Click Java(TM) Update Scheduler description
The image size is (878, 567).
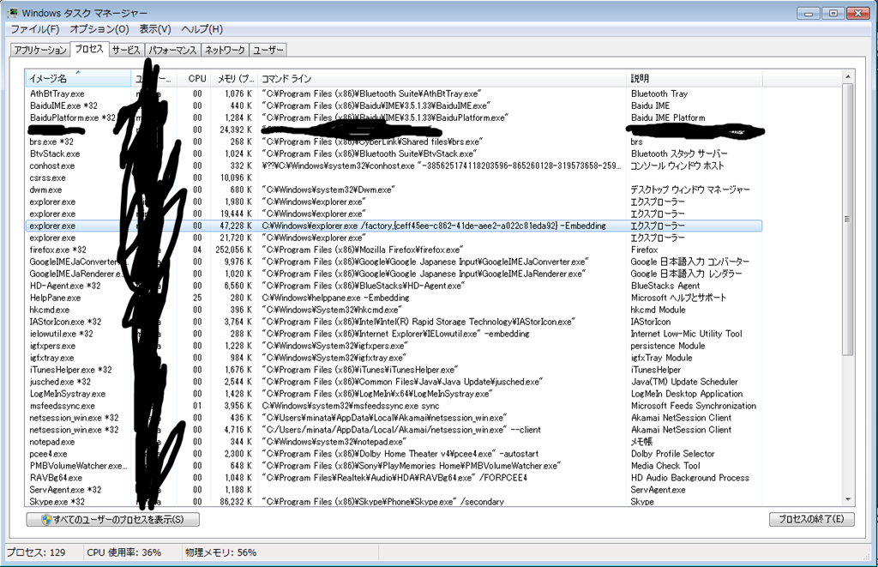pos(684,382)
